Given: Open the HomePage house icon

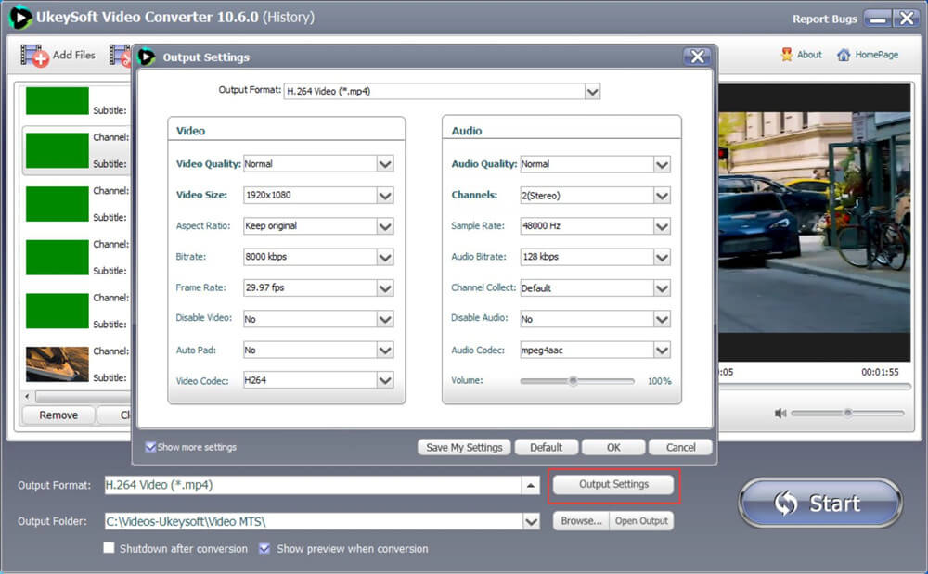Looking at the screenshot, I should click(844, 55).
